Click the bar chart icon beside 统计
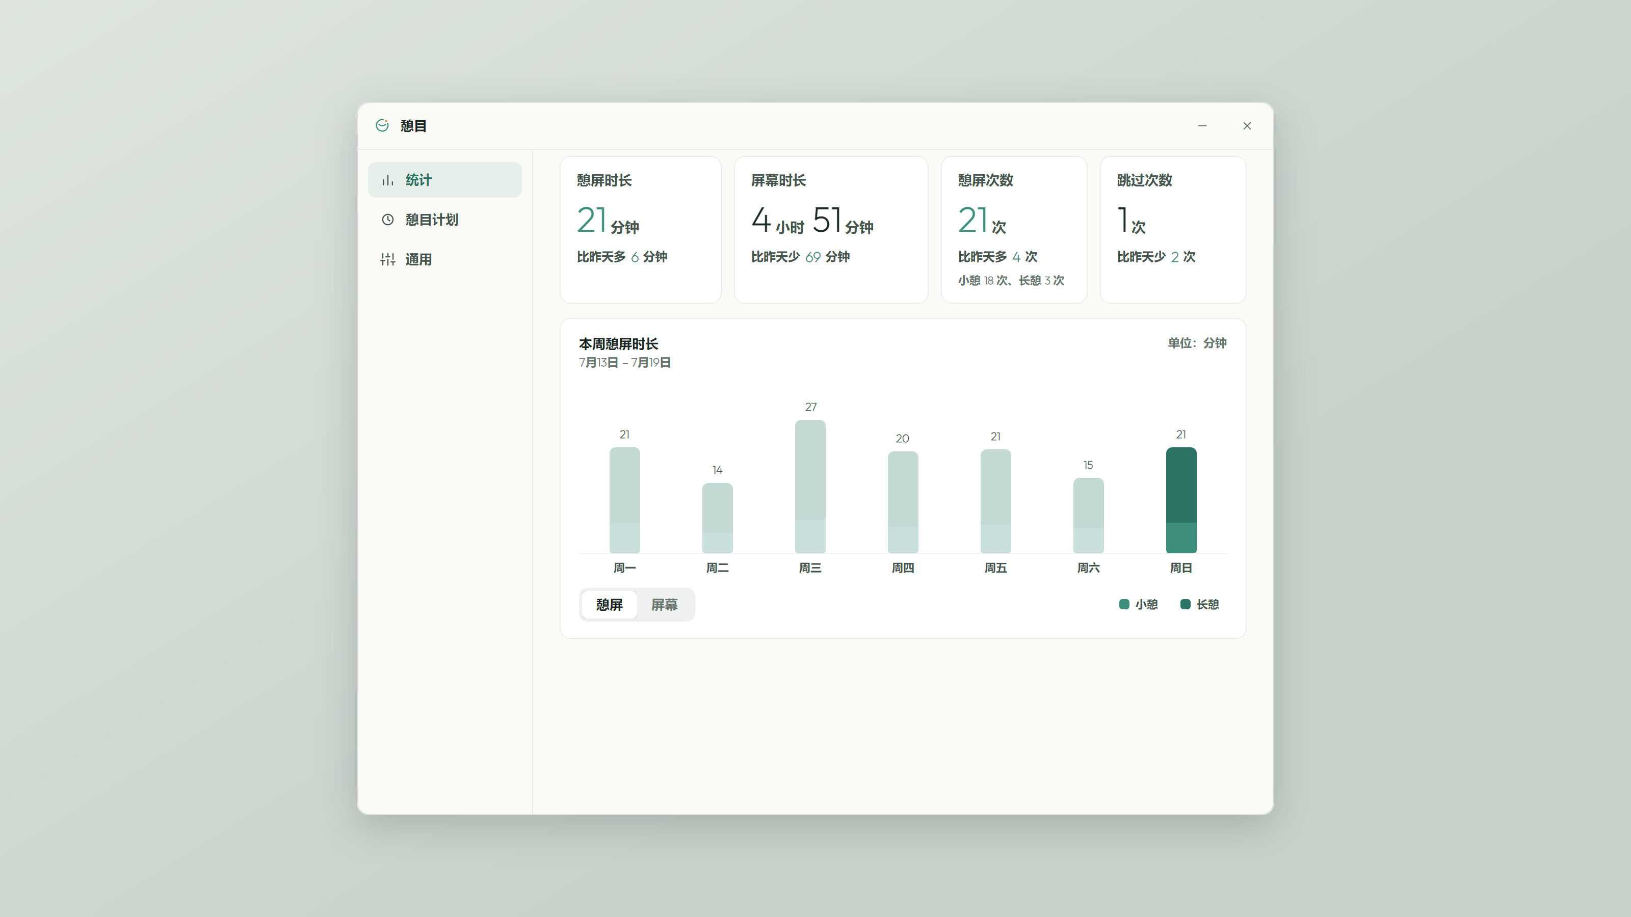 tap(387, 180)
